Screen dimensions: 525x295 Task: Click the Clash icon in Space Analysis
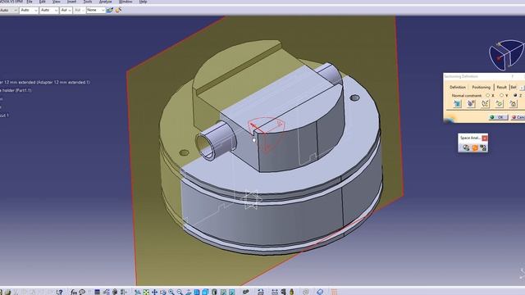click(x=466, y=147)
